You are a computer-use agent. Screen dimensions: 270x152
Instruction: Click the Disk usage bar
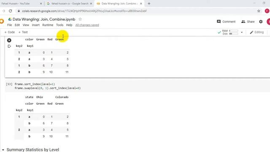point(234,34)
